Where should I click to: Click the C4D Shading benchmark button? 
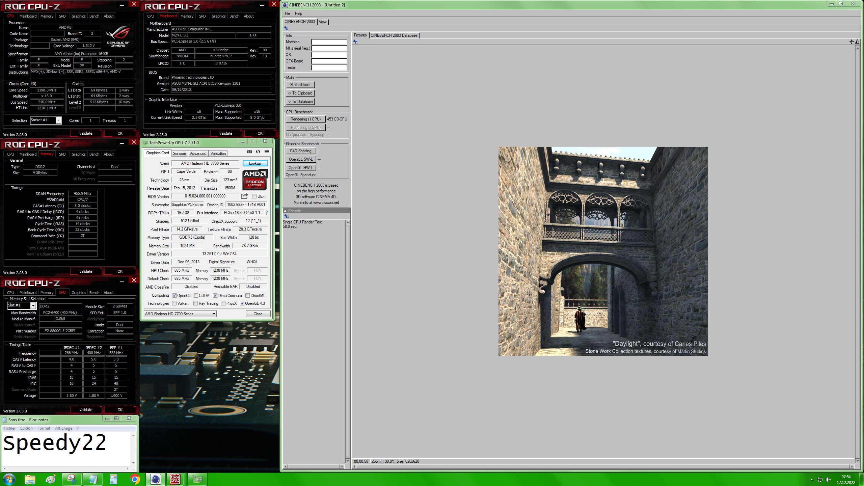pyautogui.click(x=300, y=151)
